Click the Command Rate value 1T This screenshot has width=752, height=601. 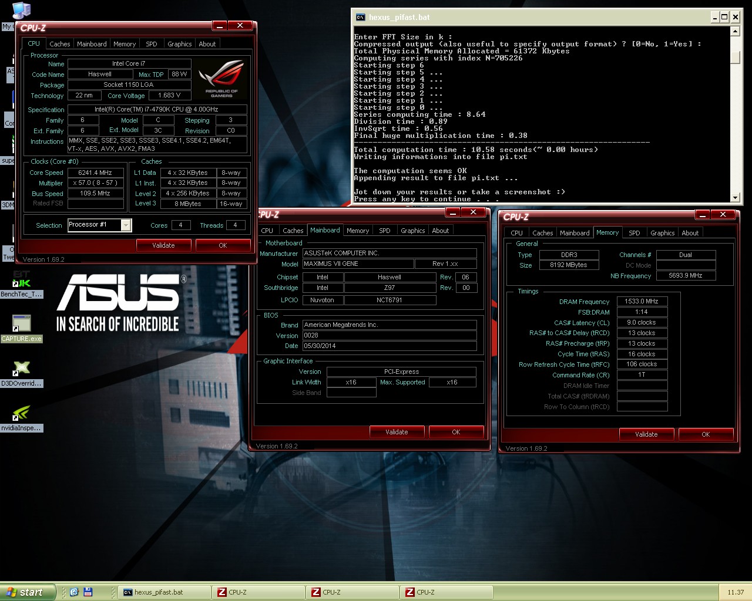tap(642, 374)
